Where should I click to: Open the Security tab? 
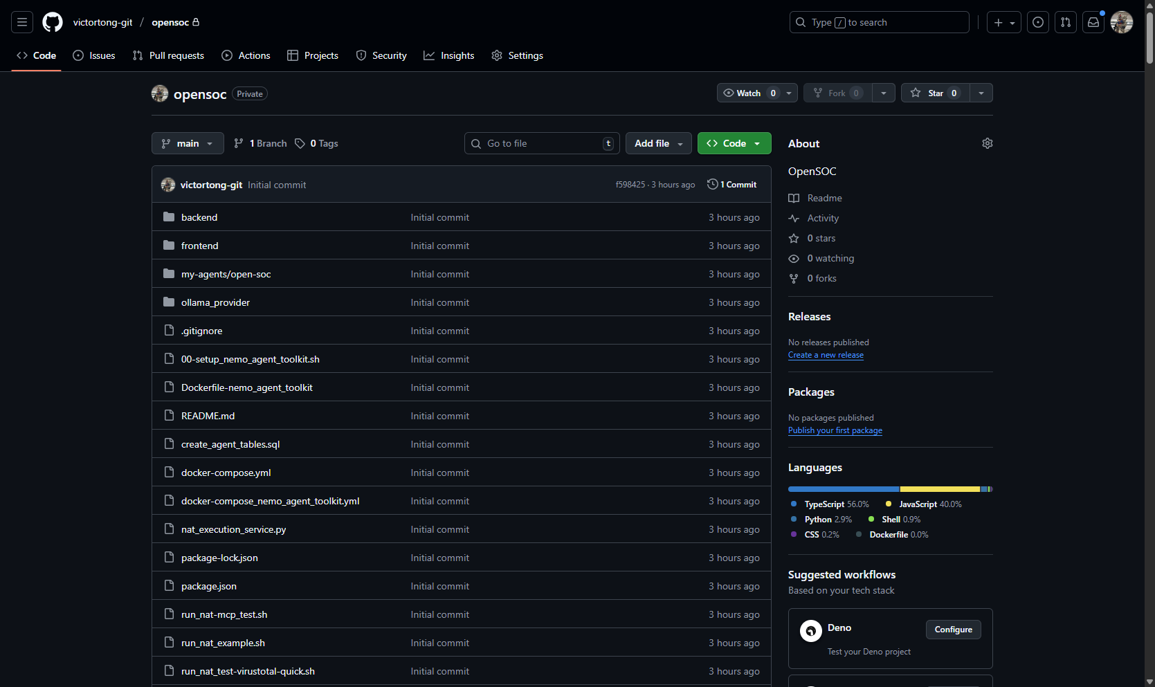[381, 55]
